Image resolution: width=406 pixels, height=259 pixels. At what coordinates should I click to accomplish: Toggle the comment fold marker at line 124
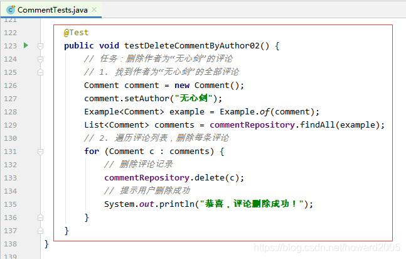tap(40, 60)
